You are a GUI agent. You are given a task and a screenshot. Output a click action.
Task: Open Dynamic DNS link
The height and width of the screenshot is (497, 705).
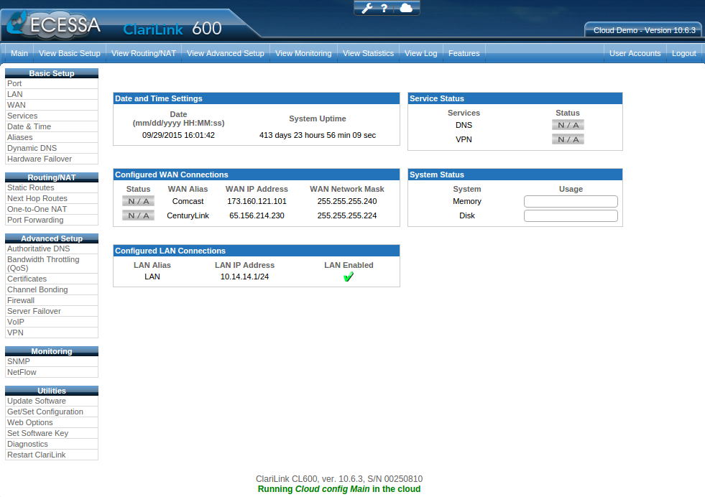52,148
